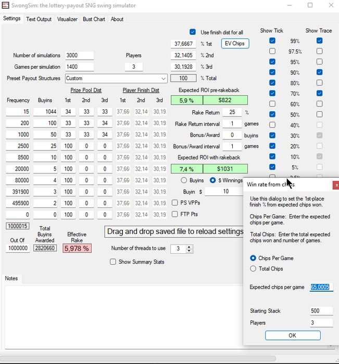Click the 5,9 % pre-rakeback ROI value

coord(187,100)
